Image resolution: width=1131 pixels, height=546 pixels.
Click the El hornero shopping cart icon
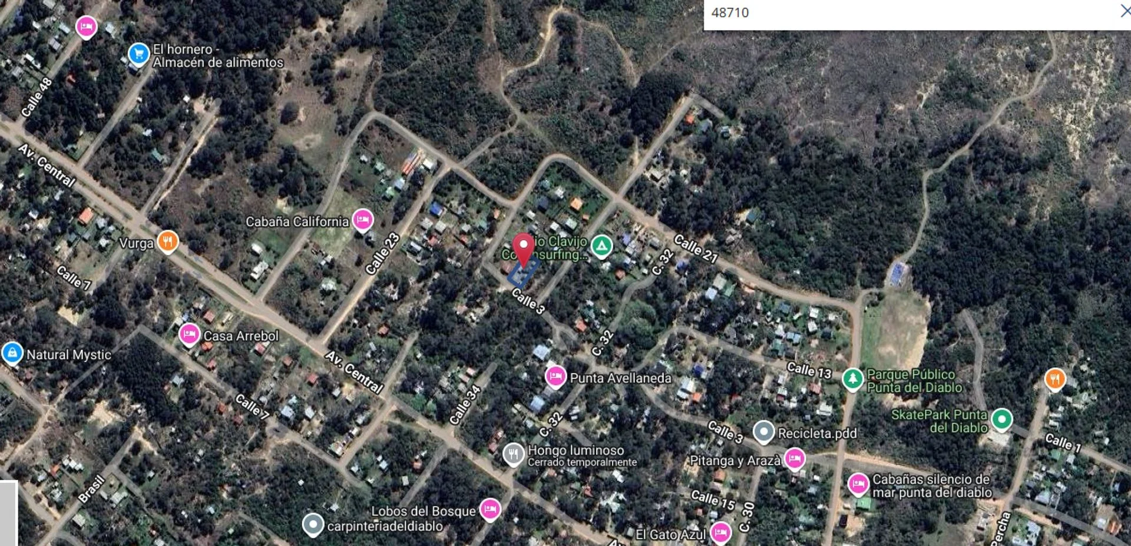139,54
